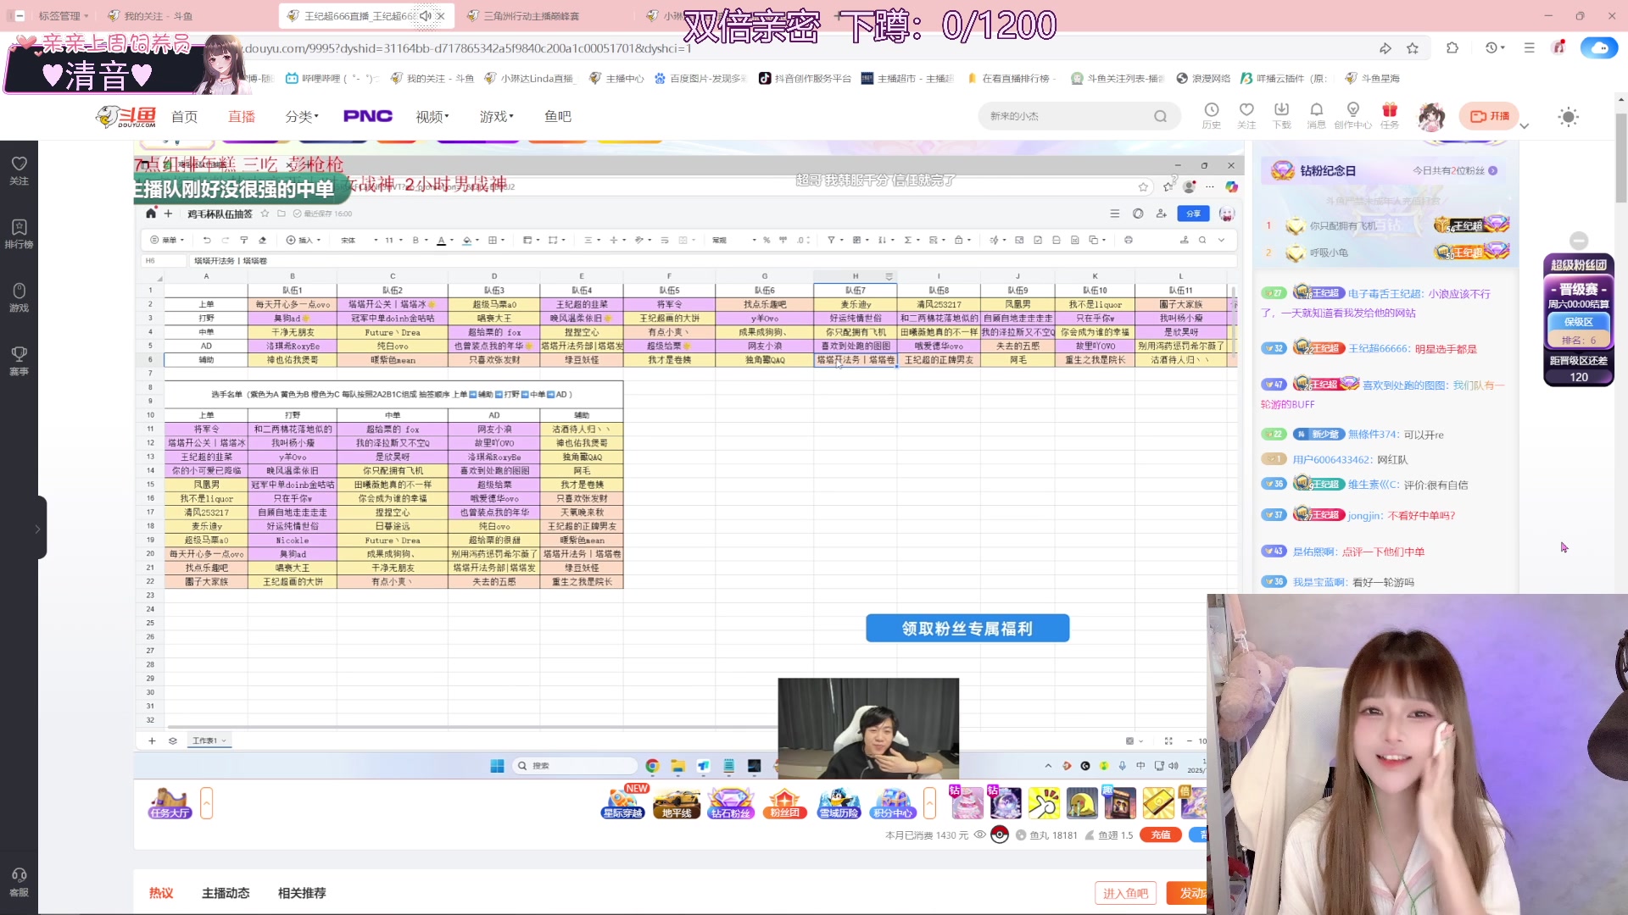Open 赛事 in the left sidebar
Viewport: 1628px width, 915px height.
point(19,360)
